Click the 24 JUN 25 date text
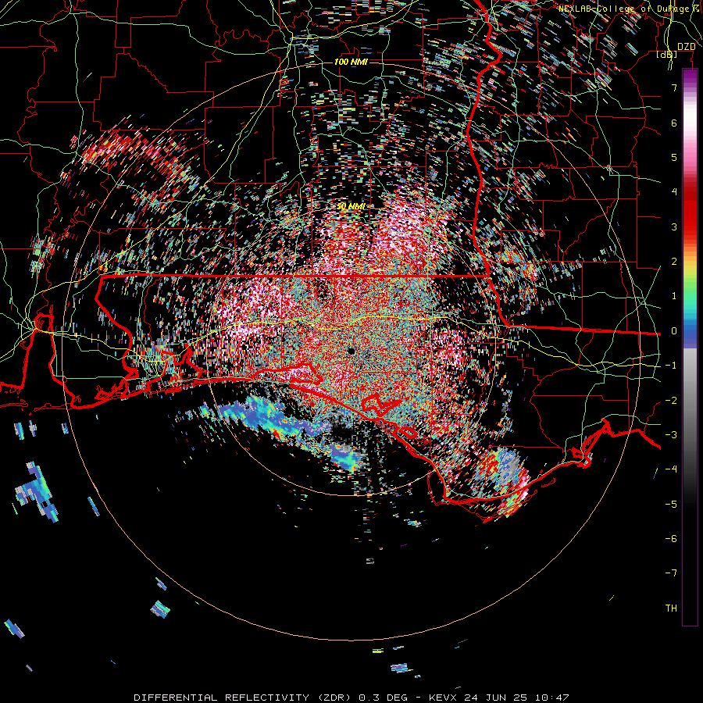The height and width of the screenshot is (703, 703). (496, 698)
